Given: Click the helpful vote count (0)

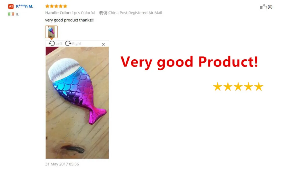Looking at the screenshot, I should (x=270, y=7).
